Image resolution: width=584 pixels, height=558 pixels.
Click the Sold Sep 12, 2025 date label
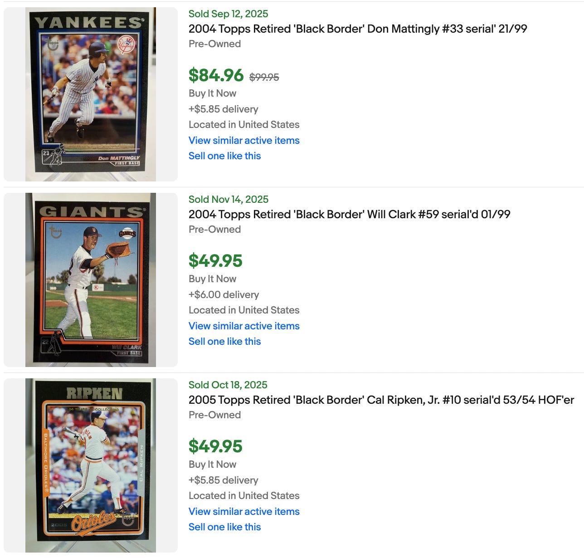[x=229, y=14]
